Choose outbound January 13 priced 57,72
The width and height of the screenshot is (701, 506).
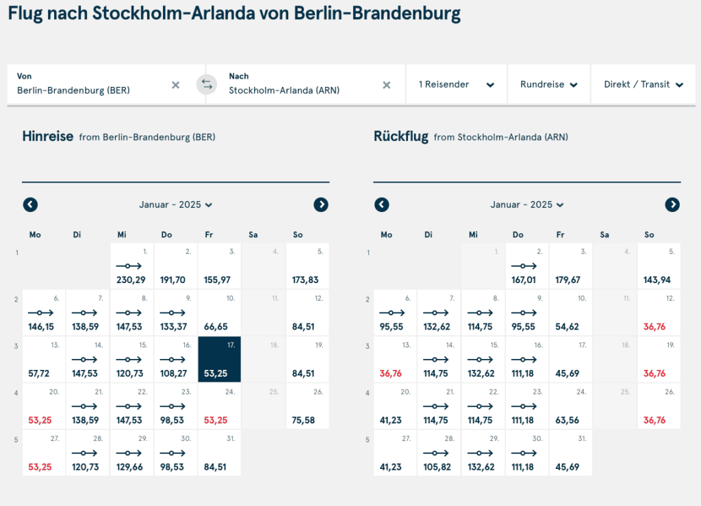click(x=44, y=359)
